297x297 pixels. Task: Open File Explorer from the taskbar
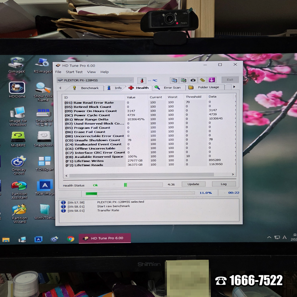(6, 239)
